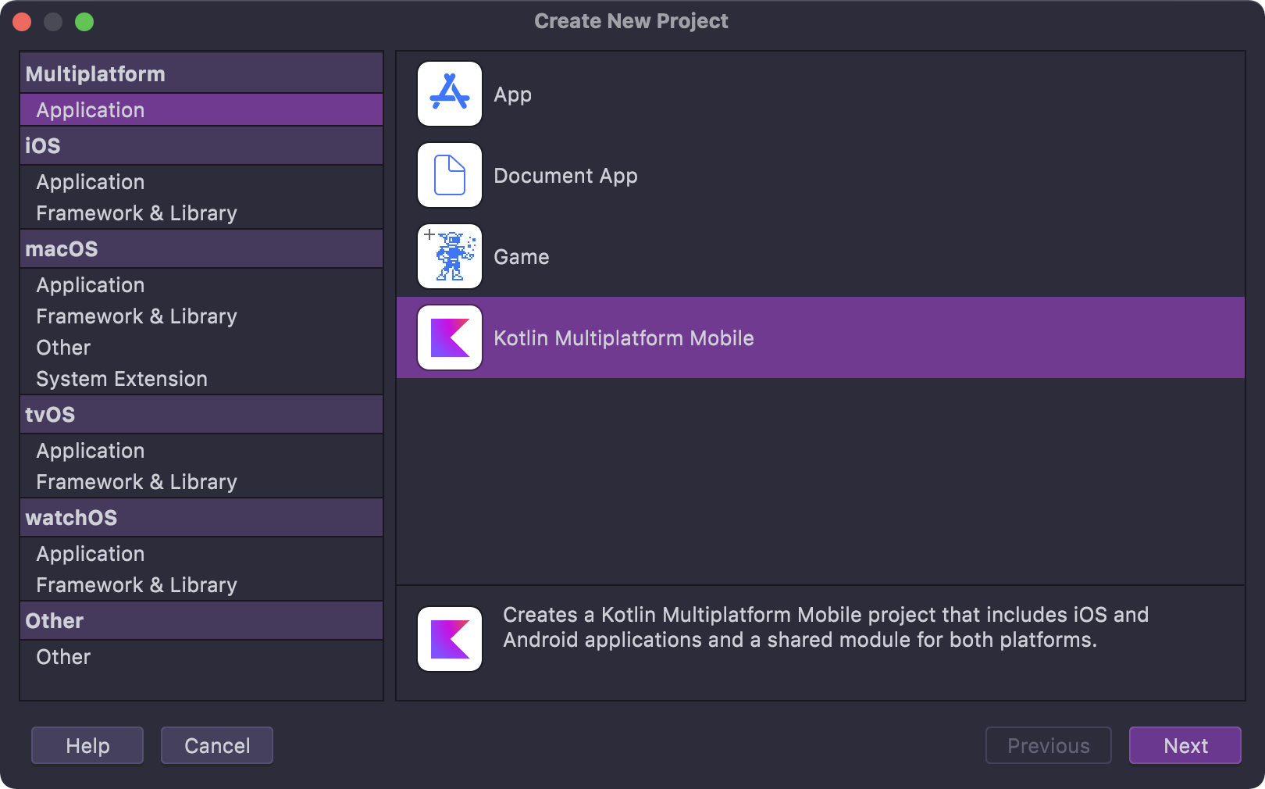Viewport: 1265px width, 789px height.
Task: Click the Create New Project window title
Action: tap(631, 21)
